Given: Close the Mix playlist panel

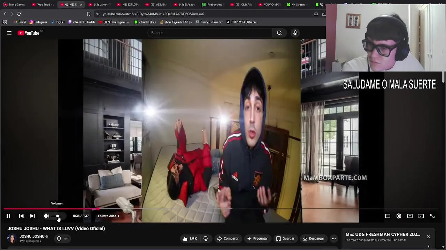Looking at the screenshot, I should (429, 236).
